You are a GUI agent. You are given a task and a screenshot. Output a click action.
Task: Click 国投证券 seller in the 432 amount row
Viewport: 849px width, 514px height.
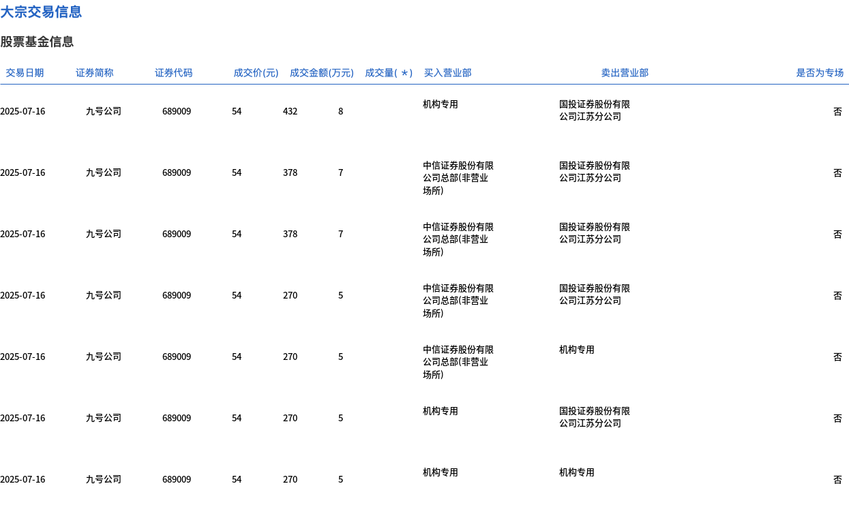tap(594, 110)
